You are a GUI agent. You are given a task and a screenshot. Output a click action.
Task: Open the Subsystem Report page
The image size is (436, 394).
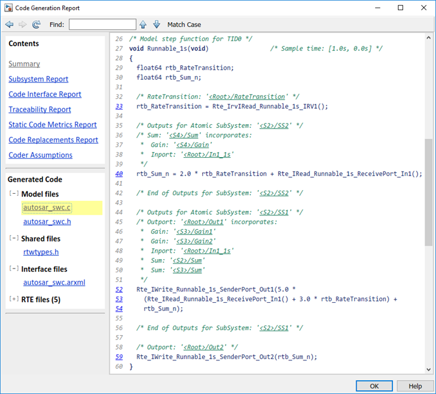38,79
